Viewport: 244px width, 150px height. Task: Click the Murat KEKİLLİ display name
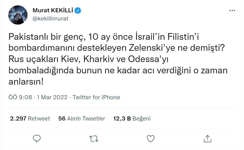pos(53,11)
